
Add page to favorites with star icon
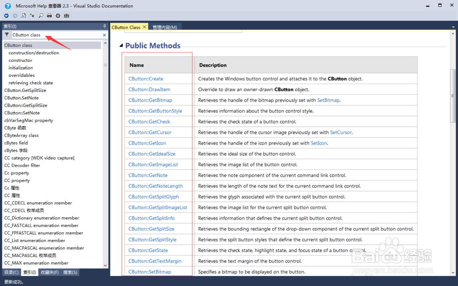point(32,16)
